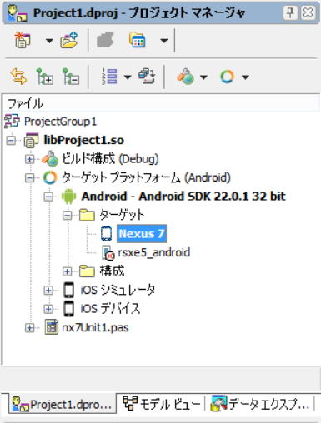Select the nx7Unit1.pas file
321x423 pixels.
(95, 328)
